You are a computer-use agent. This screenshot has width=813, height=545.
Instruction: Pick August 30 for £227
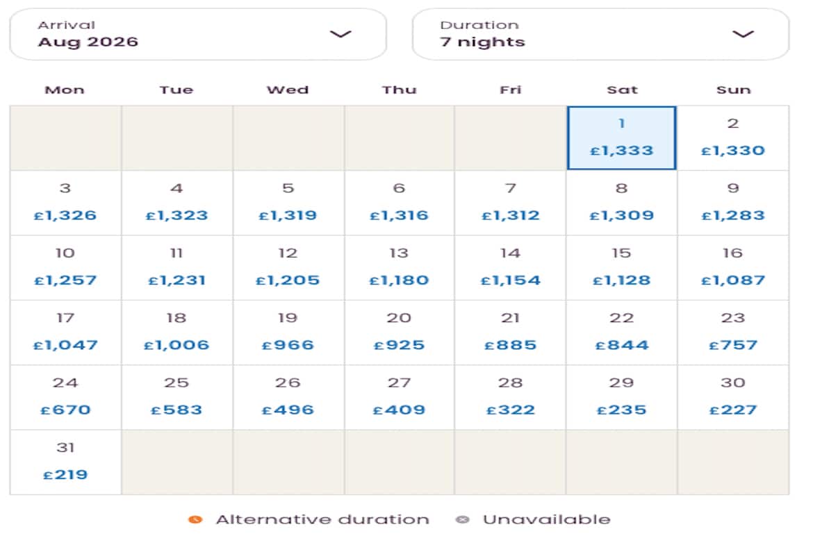(x=733, y=396)
